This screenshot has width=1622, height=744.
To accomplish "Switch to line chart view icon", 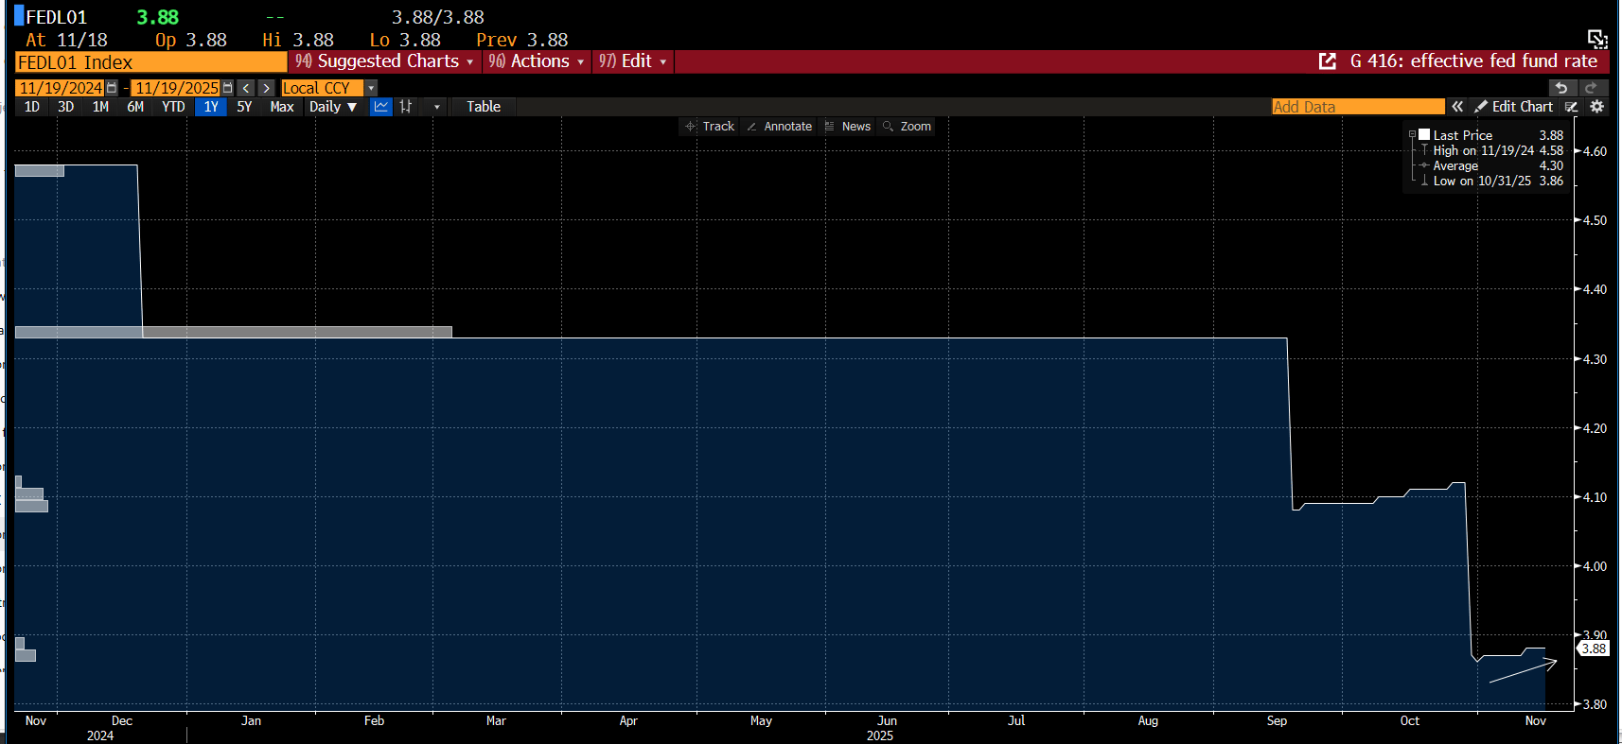I will (381, 107).
